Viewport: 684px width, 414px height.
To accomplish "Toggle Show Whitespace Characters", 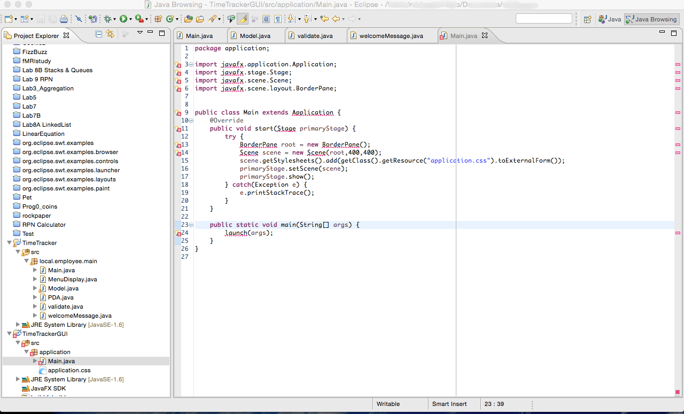I will (x=278, y=19).
